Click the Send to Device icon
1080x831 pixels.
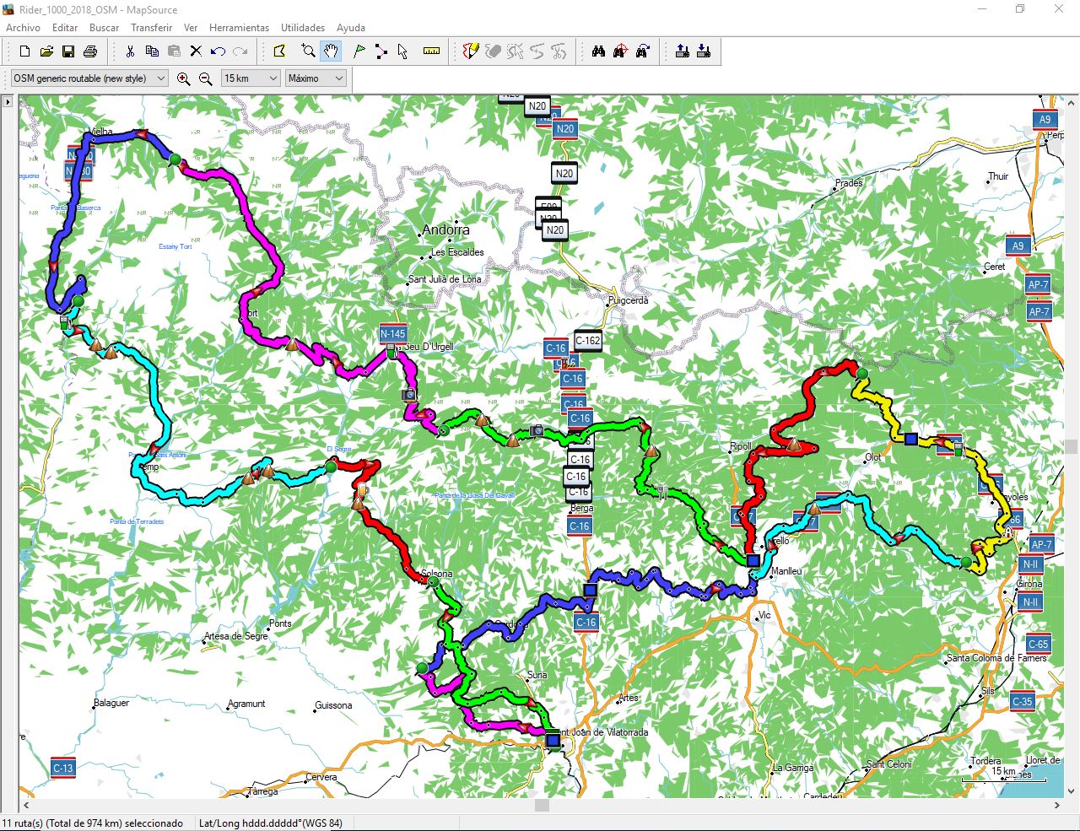pyautogui.click(x=683, y=51)
